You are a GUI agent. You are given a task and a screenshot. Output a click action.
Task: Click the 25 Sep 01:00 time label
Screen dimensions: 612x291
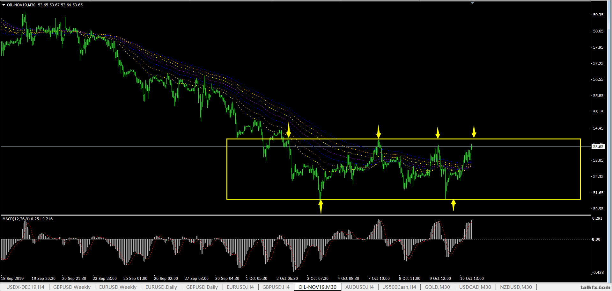(x=135, y=279)
